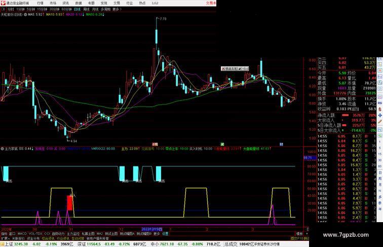Open the 交易 menu

coord(117,3)
